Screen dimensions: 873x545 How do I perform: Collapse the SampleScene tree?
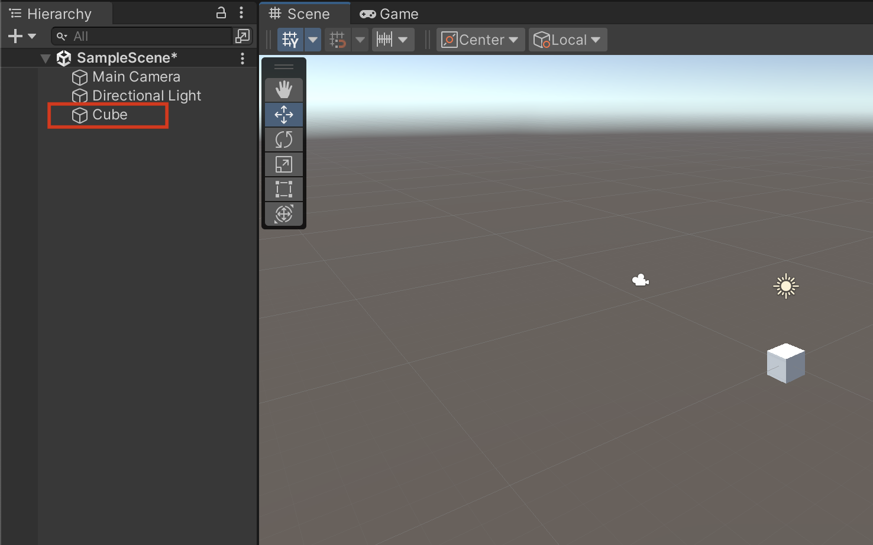point(45,58)
